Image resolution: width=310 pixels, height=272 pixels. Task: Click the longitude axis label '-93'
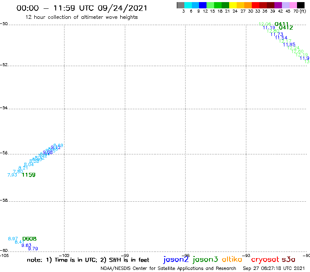coord(246,256)
